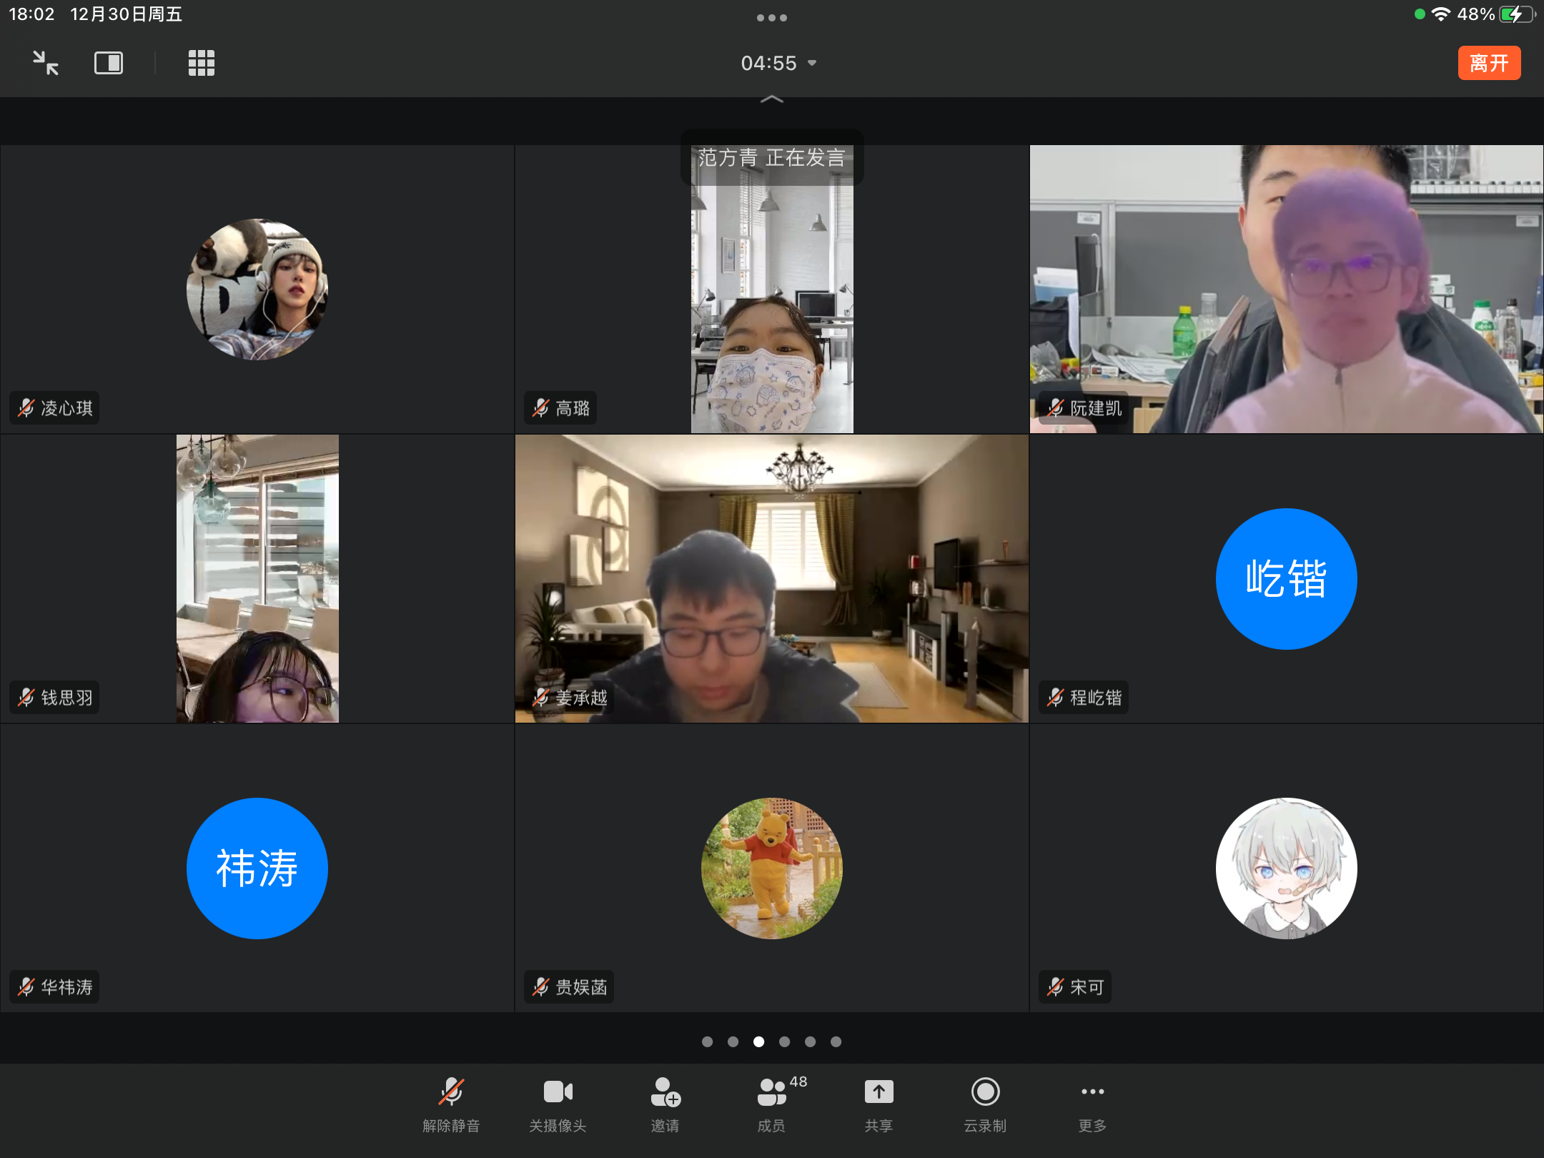1544x1158 pixels.
Task: Tap the three-dot handle at top center
Action: [772, 18]
